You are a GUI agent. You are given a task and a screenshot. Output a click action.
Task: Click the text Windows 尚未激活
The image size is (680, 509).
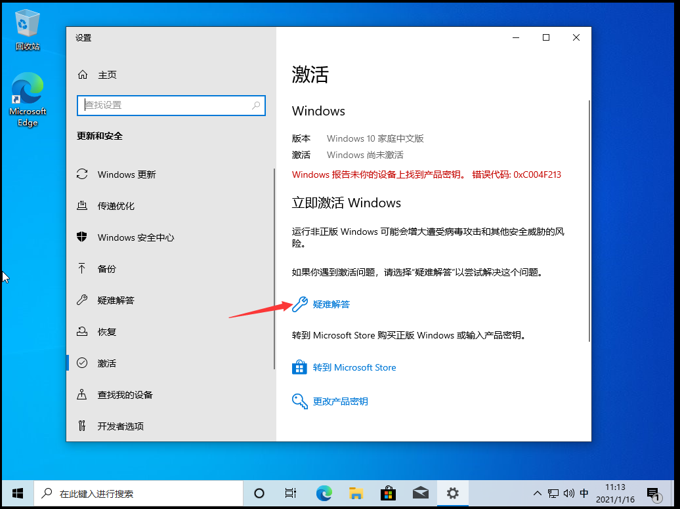pos(365,155)
